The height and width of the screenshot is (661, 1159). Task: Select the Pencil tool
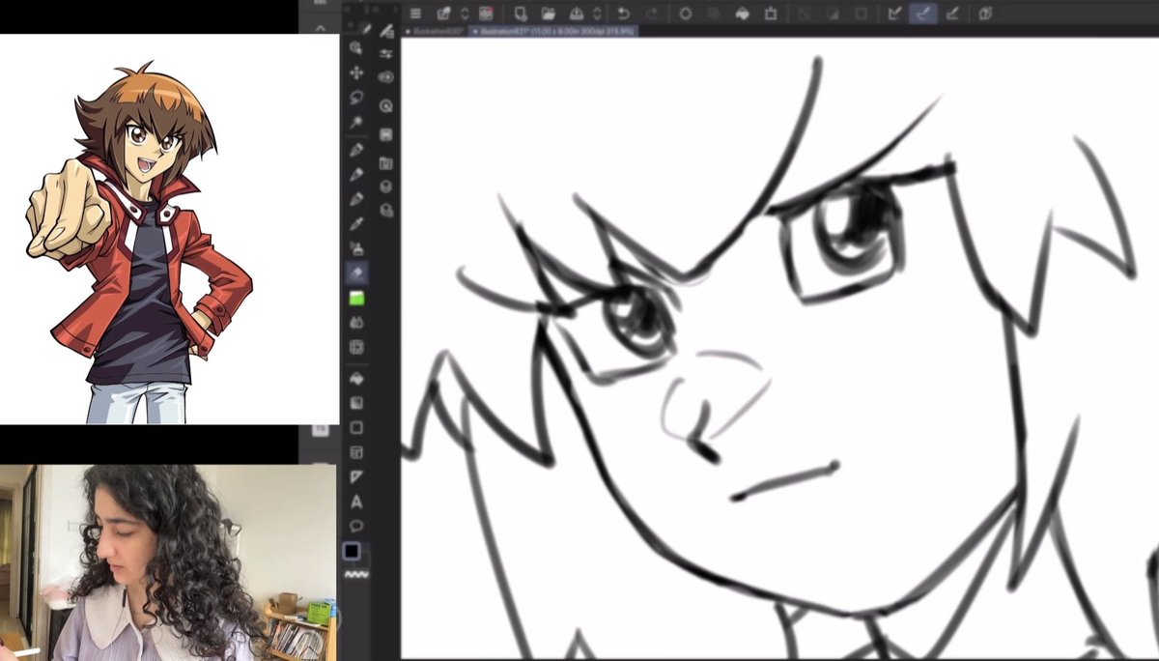(356, 174)
